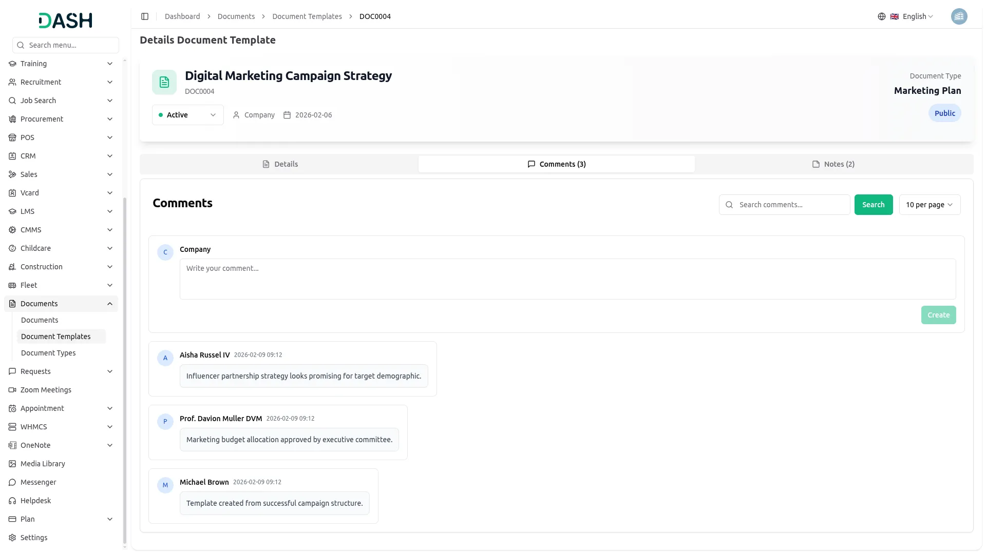Click the Zoom Meetings camera icon

(12, 390)
